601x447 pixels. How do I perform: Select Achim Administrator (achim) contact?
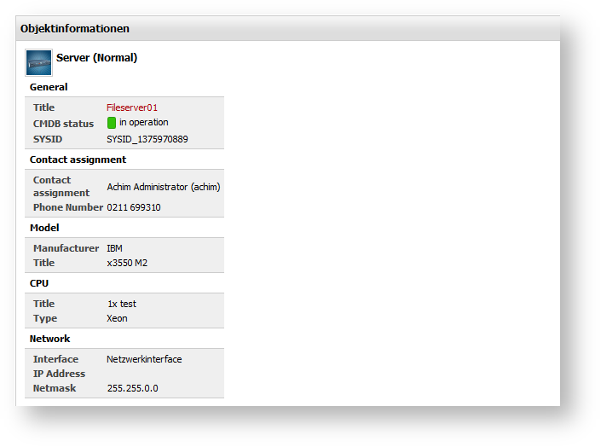pyautogui.click(x=164, y=186)
